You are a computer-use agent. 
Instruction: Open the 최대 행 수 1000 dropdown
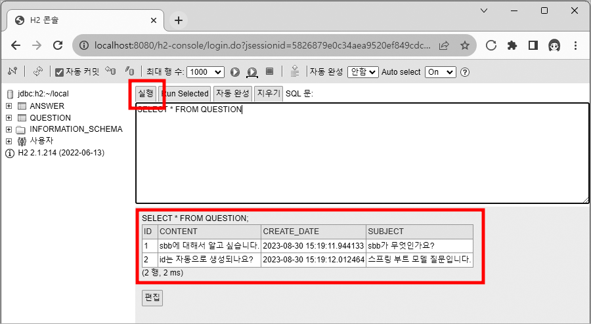(x=206, y=72)
